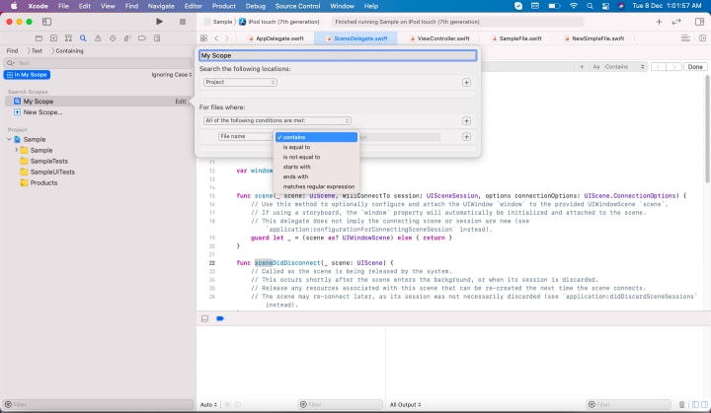Toggle the debug area hide icon
Image resolution: width=711 pixels, height=413 pixels.
(x=205, y=318)
